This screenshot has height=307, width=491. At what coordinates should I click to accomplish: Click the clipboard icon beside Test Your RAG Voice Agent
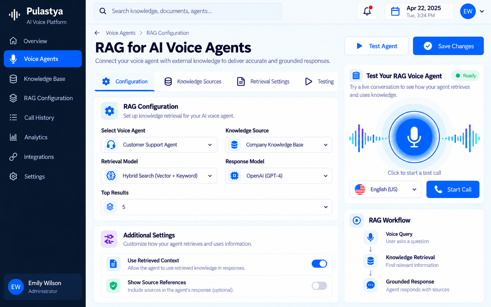coord(356,76)
